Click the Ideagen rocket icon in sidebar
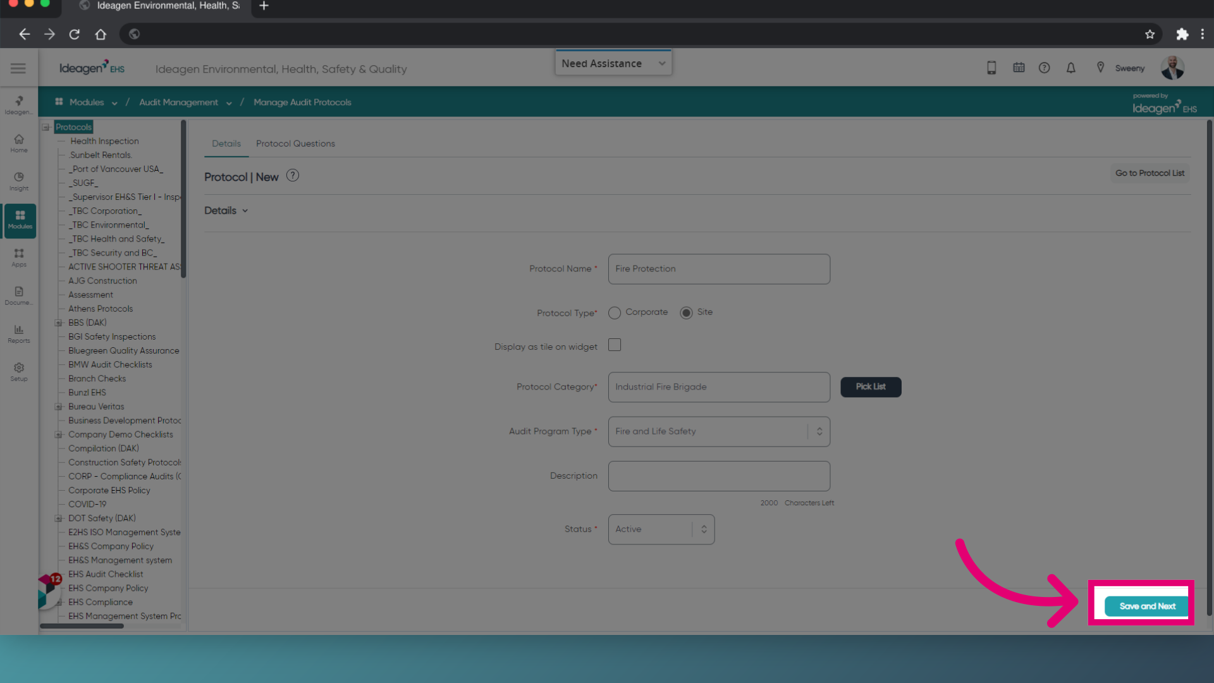This screenshot has height=683, width=1214. pos(19,105)
